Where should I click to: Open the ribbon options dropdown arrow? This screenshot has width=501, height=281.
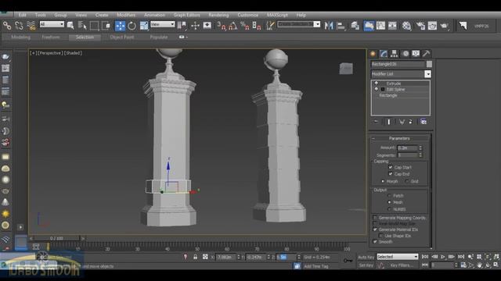187,37
